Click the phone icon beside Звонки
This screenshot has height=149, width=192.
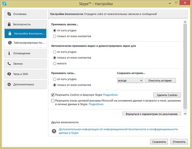click(9, 64)
